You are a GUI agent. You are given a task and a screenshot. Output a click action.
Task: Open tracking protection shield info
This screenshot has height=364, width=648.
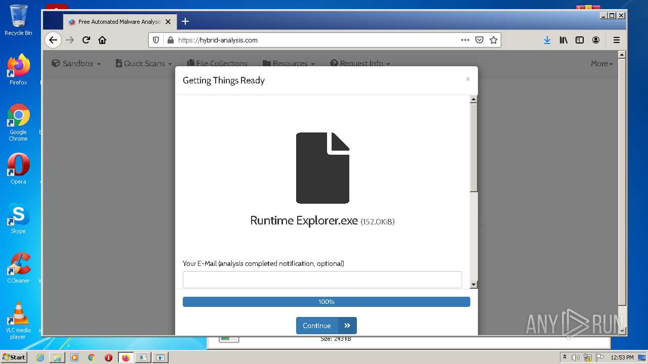coord(156,40)
